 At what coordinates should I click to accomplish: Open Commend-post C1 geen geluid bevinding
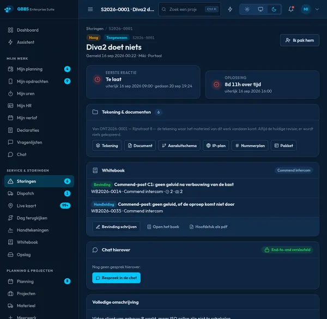[x=203, y=188]
